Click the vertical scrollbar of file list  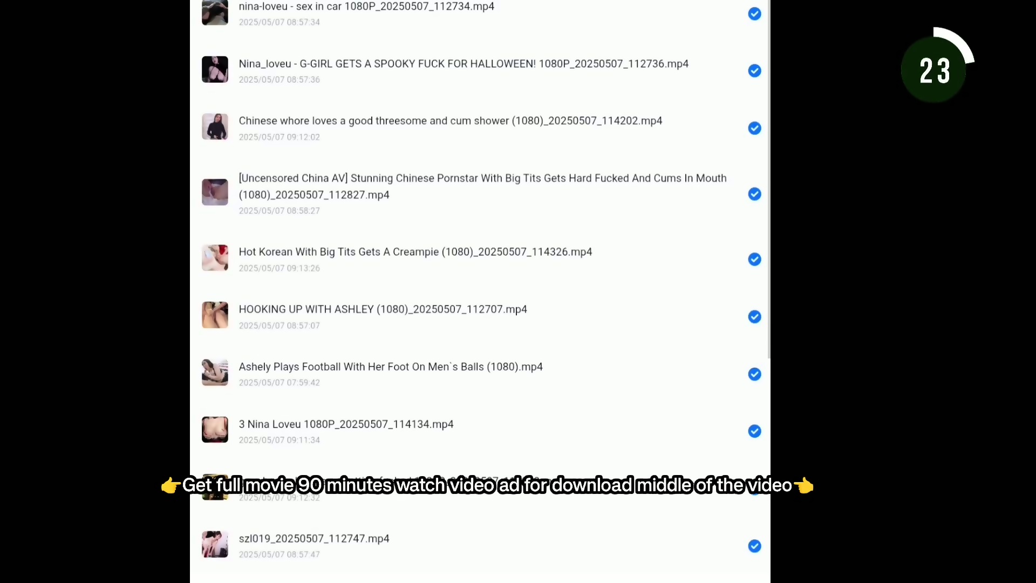coord(768,178)
